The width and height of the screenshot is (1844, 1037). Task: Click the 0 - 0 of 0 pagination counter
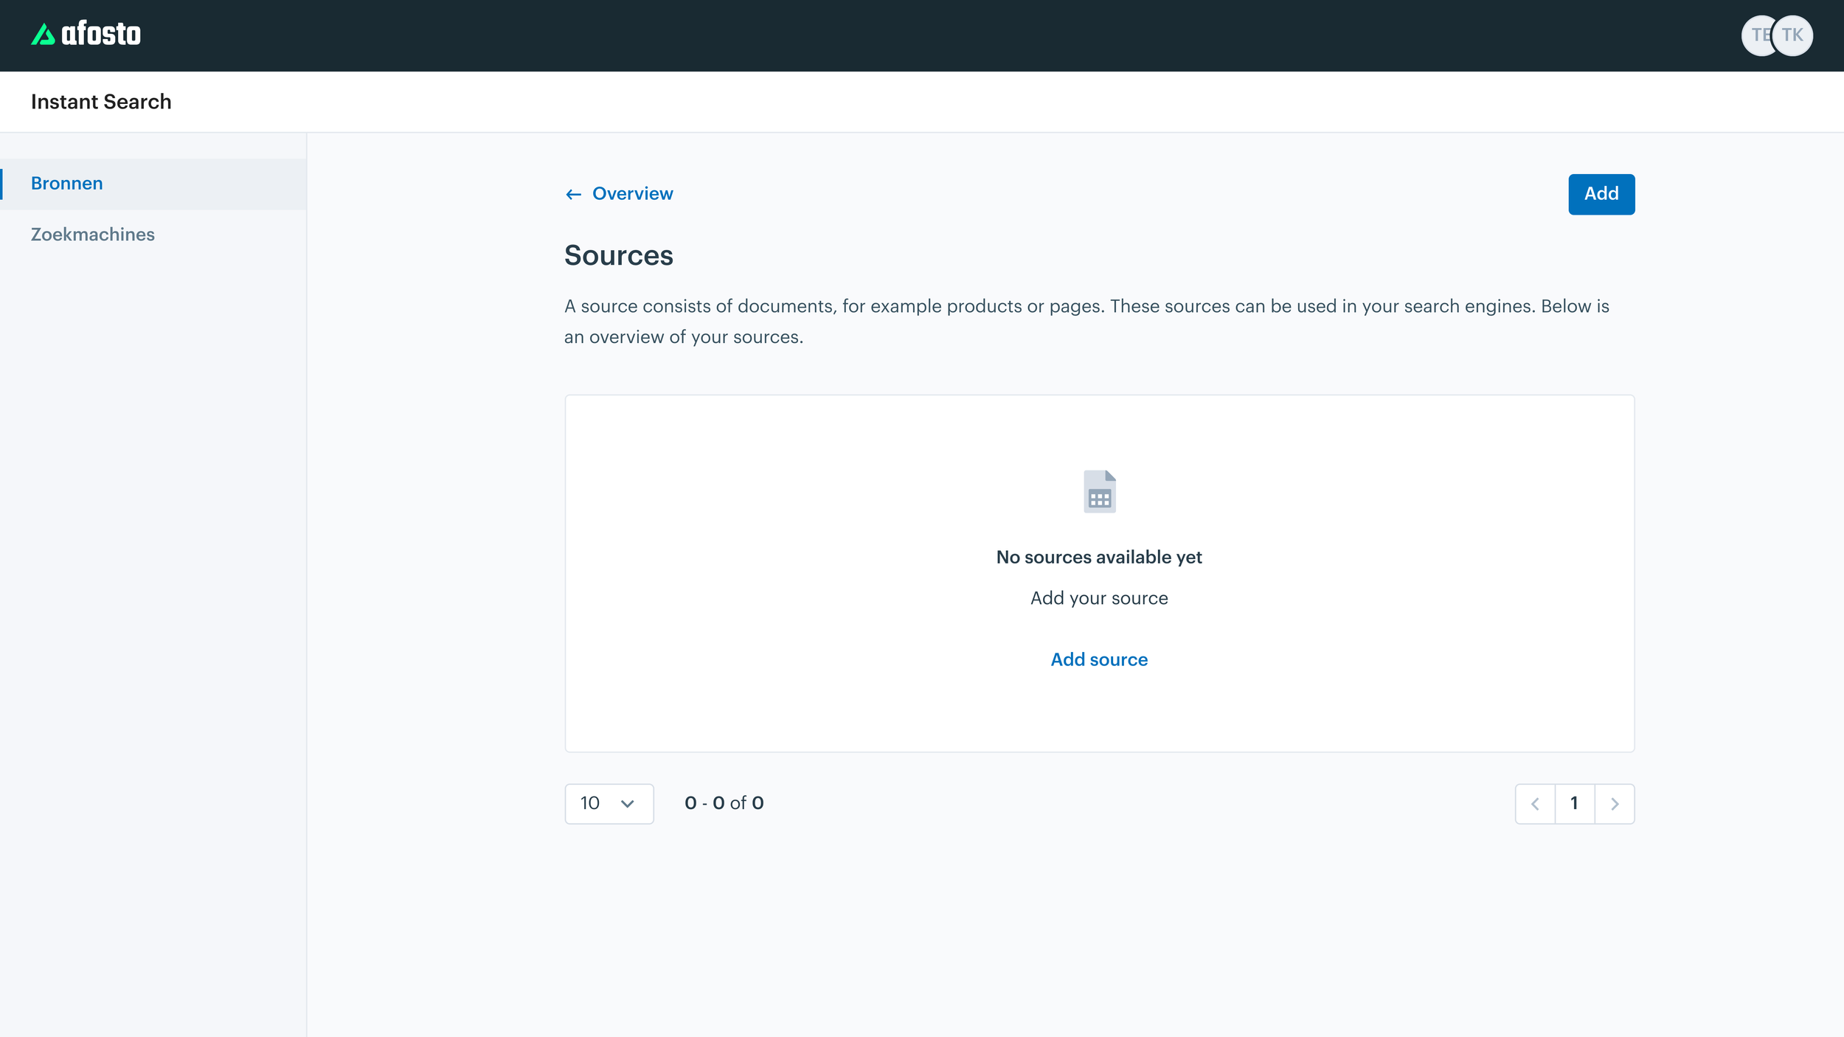point(724,803)
